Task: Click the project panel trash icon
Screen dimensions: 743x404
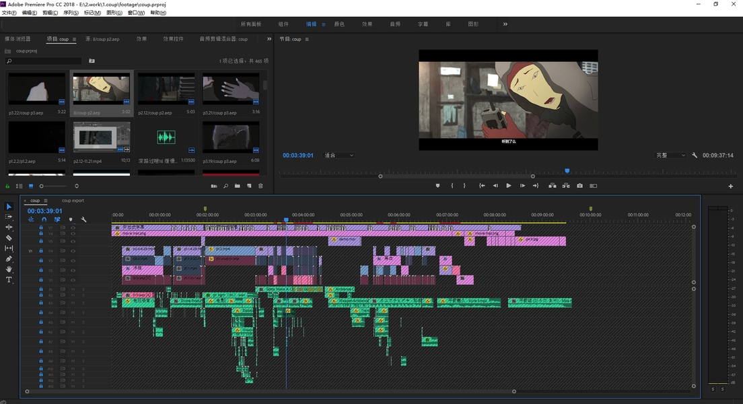Action: pos(260,186)
